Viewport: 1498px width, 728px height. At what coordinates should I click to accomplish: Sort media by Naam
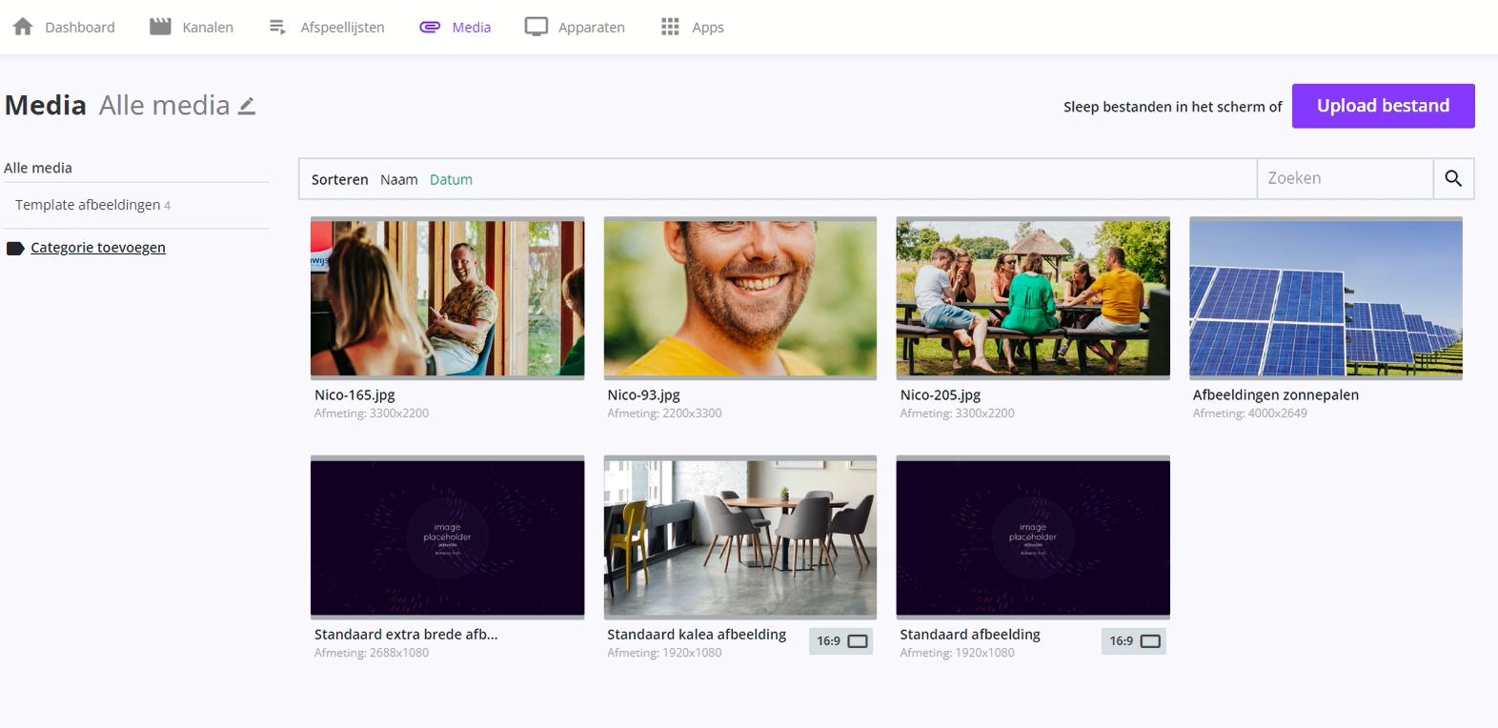click(x=398, y=179)
